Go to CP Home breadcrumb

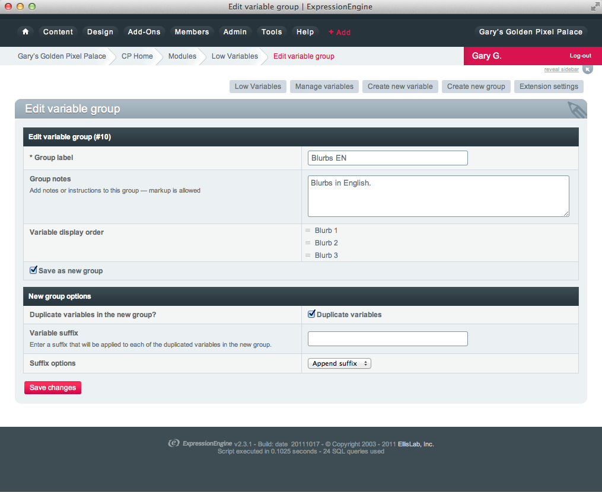tap(137, 56)
